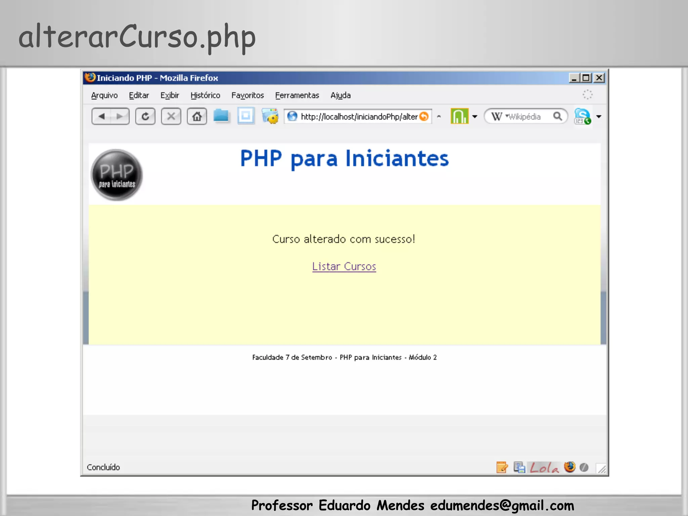This screenshot has width=688, height=516.
Task: Click the globe site icon in address bar
Action: coord(292,116)
